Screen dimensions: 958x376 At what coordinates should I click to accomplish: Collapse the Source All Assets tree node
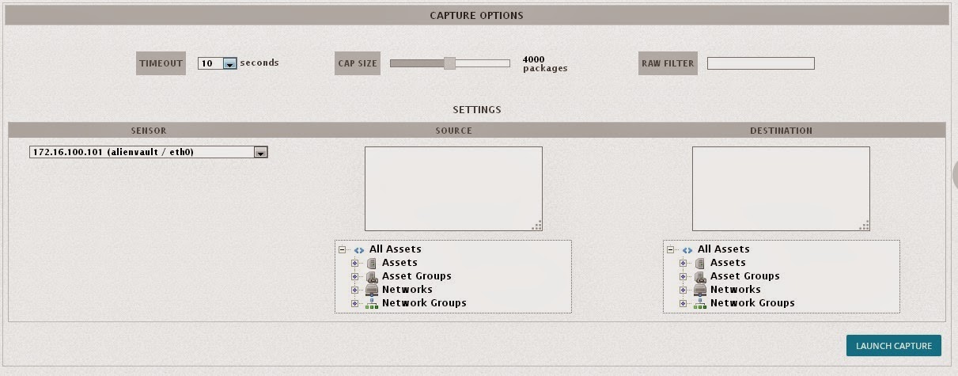(x=343, y=249)
